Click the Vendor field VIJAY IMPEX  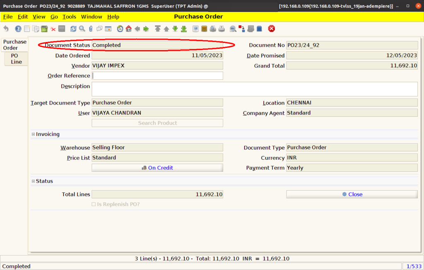coord(157,66)
